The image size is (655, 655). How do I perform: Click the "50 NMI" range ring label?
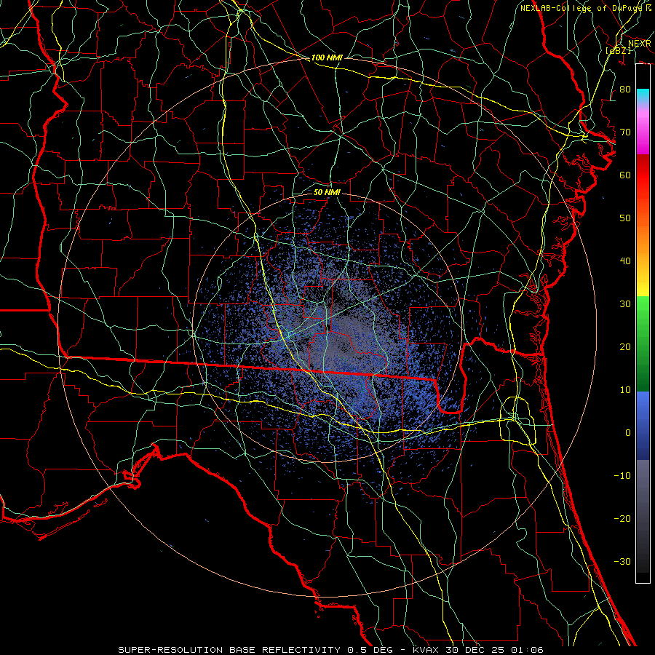coord(327,192)
